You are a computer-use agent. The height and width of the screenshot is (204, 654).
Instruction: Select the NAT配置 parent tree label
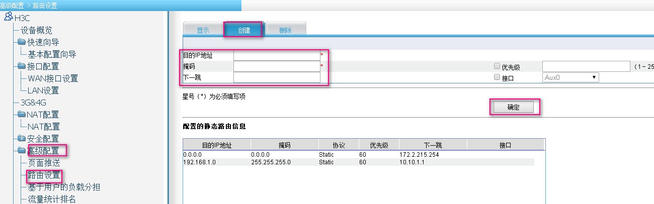point(43,115)
